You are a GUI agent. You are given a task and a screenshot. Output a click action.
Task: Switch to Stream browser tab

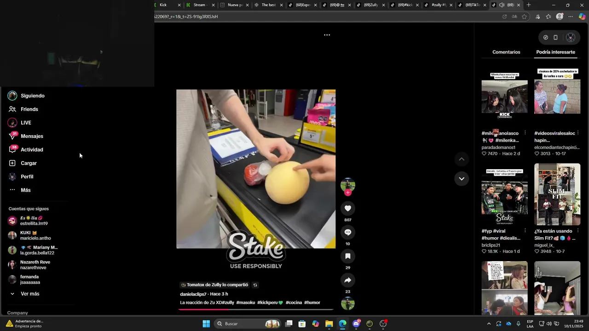click(x=200, y=5)
